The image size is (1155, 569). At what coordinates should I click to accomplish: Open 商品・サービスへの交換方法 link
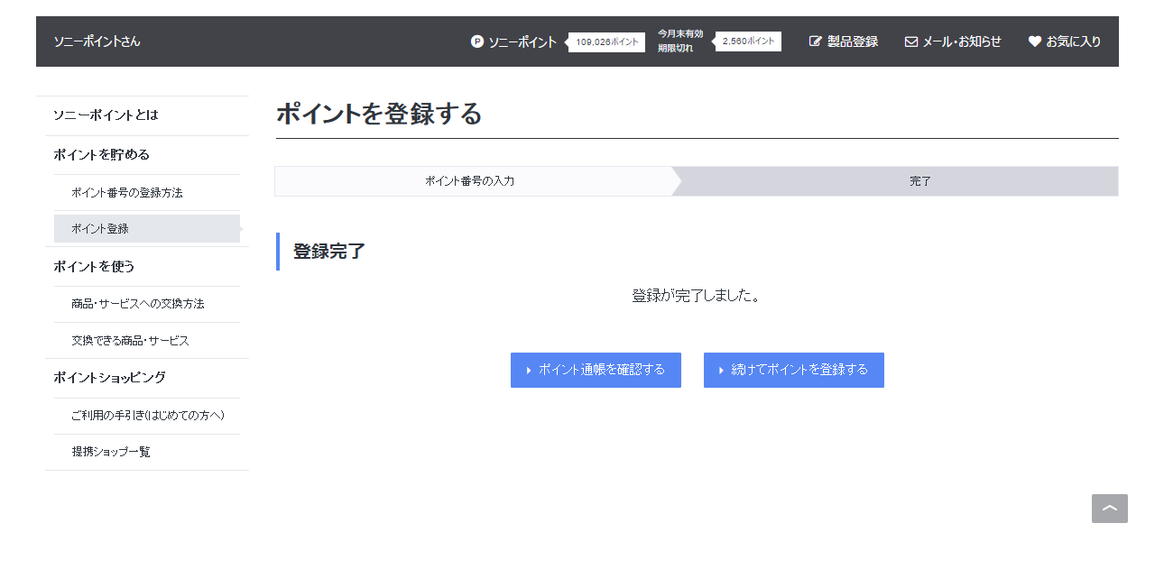point(138,304)
